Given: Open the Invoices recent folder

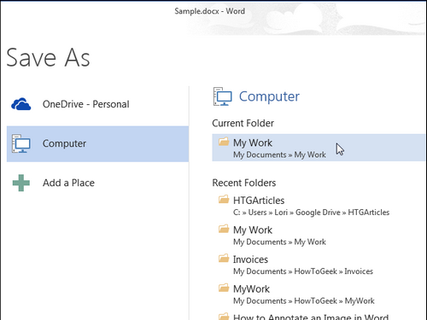Looking at the screenshot, I should 319,265.
